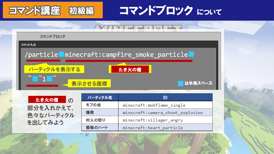Click the /particle command text
The width and height of the screenshot is (274, 154).
pos(41,55)
